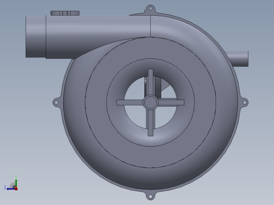The height and width of the screenshot is (205, 274).
Task: Click the red X axis dot on triad
Action: coord(16,189)
